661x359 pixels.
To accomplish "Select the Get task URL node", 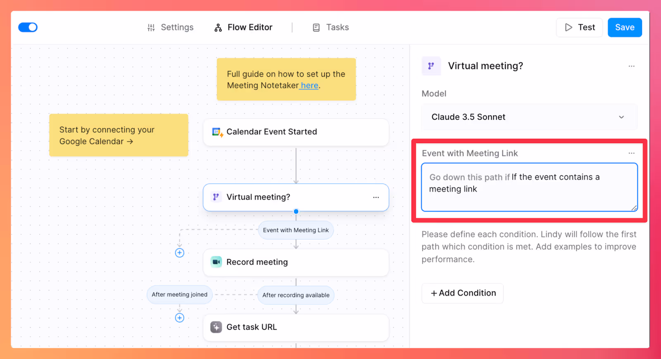I will pyautogui.click(x=296, y=328).
